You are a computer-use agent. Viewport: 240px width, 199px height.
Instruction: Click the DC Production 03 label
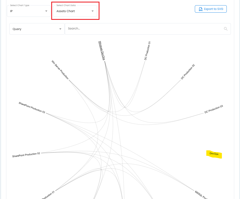[x=214, y=109]
